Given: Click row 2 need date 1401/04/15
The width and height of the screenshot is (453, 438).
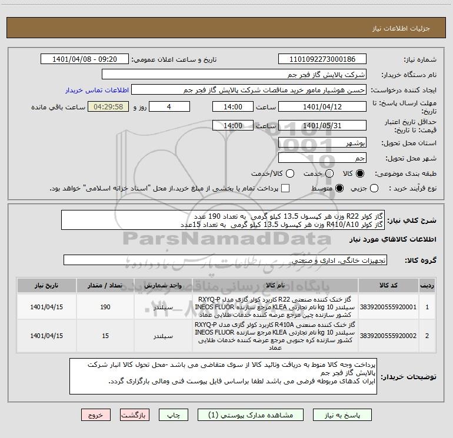Looking at the screenshot, I should pos(46,336).
